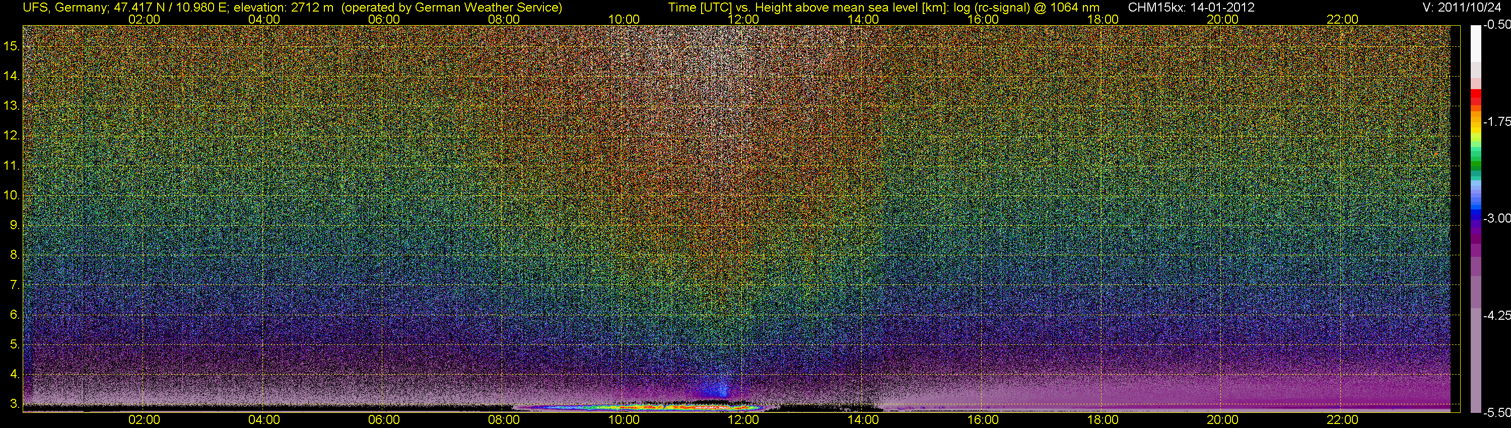Click the '10.' height axis label

pos(11,195)
